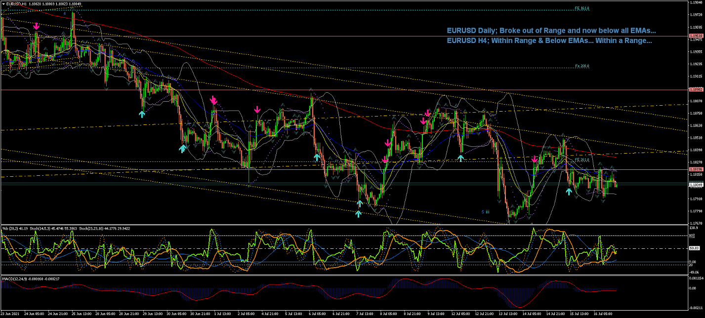
Task: Click the 1.19840 value on the price scale
Action: coord(695,2)
